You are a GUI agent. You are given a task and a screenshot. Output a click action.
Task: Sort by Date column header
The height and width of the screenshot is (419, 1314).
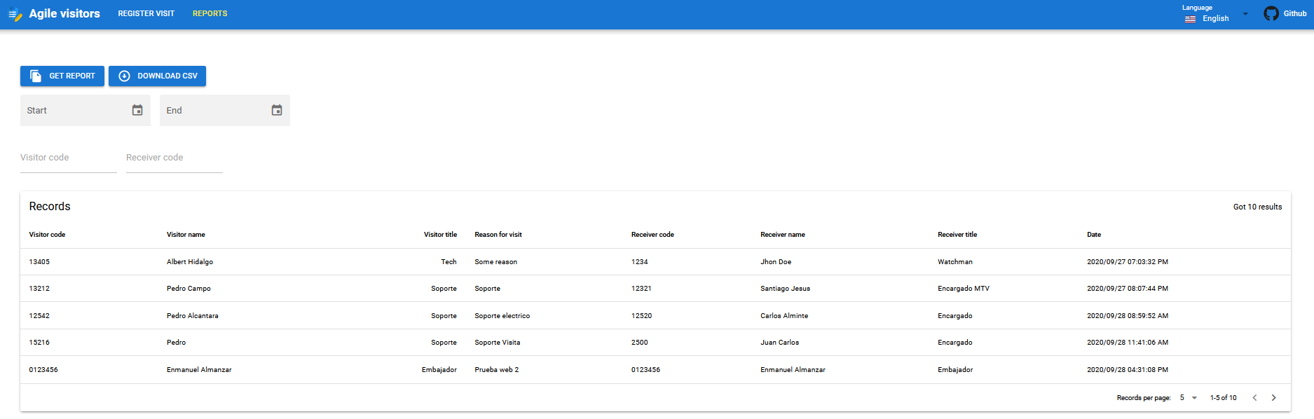[x=1094, y=235]
